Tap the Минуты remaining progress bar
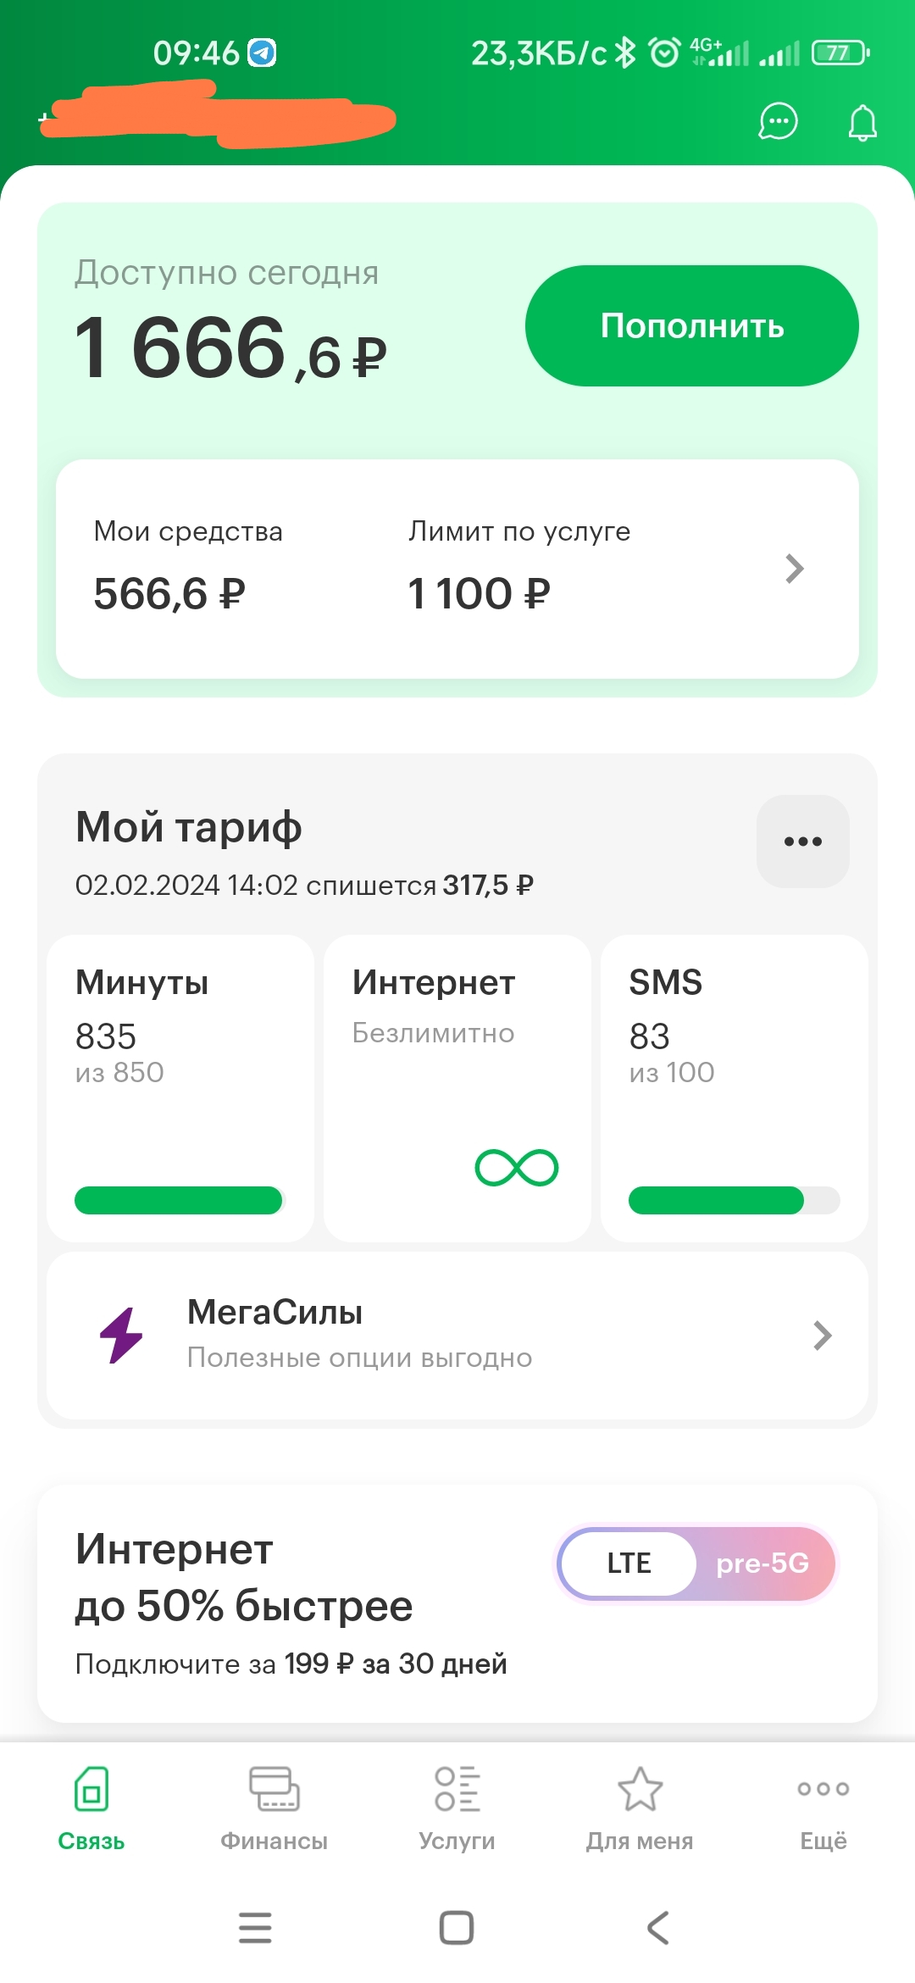 click(179, 1200)
